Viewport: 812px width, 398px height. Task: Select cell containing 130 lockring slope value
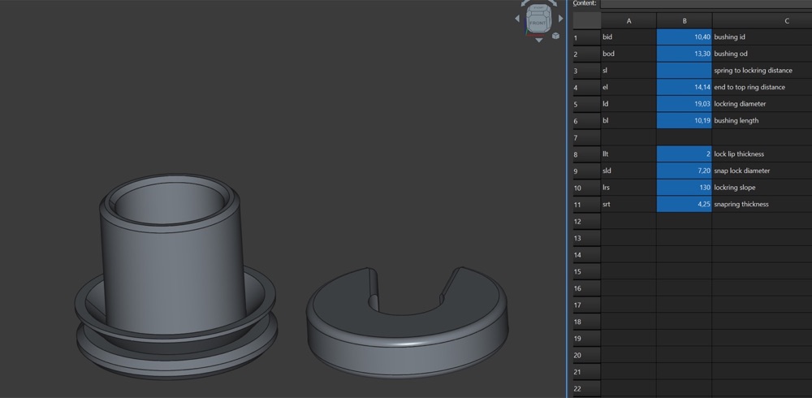coord(684,187)
